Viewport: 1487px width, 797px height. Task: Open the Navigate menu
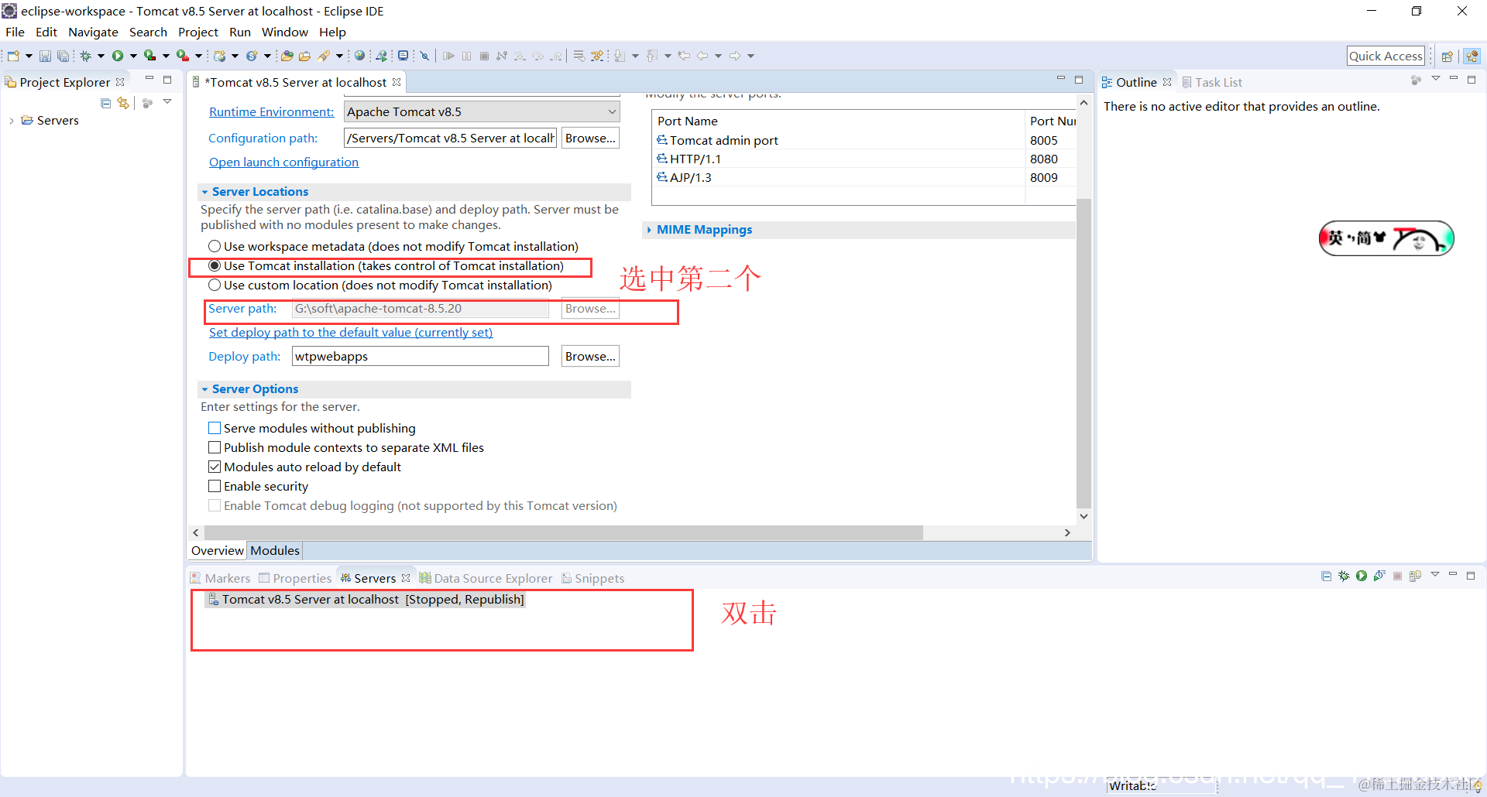(93, 32)
